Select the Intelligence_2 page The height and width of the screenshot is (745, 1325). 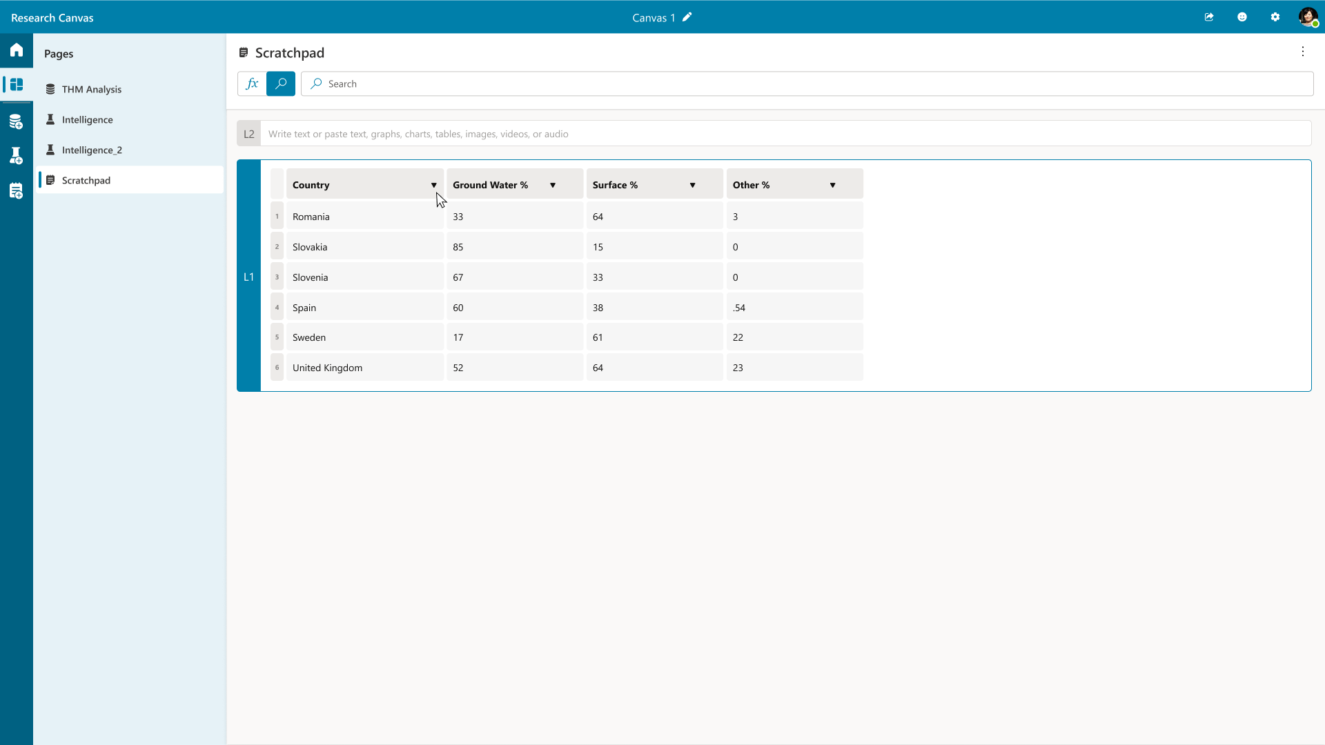[x=92, y=150]
